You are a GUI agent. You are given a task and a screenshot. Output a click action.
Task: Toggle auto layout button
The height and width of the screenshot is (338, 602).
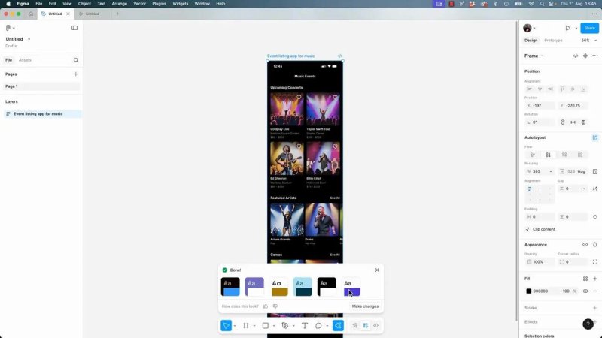(595, 137)
